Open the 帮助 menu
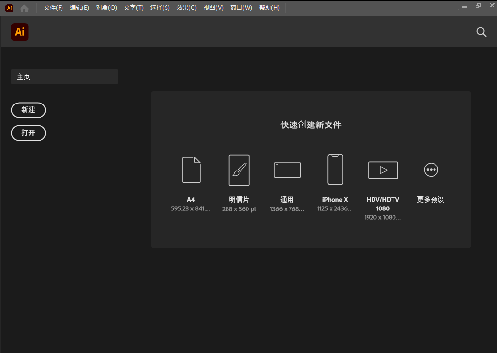497x353 pixels. pos(269,7)
